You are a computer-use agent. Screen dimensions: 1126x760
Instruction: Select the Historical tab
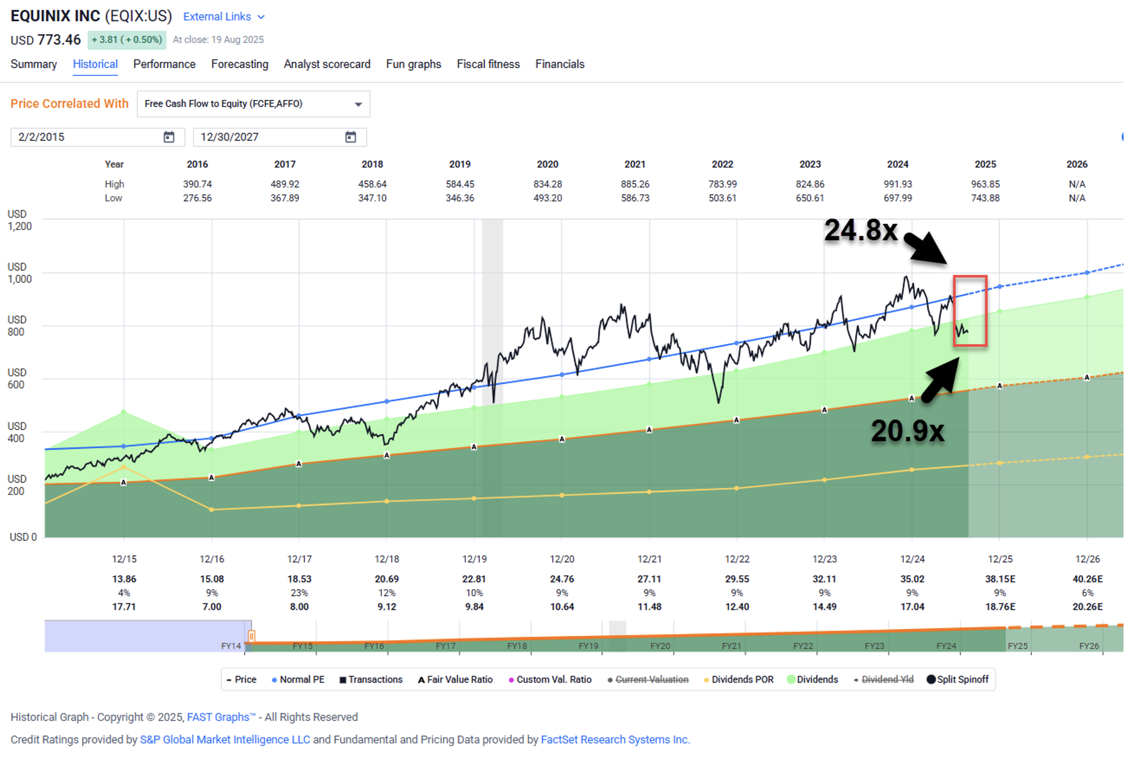[95, 64]
